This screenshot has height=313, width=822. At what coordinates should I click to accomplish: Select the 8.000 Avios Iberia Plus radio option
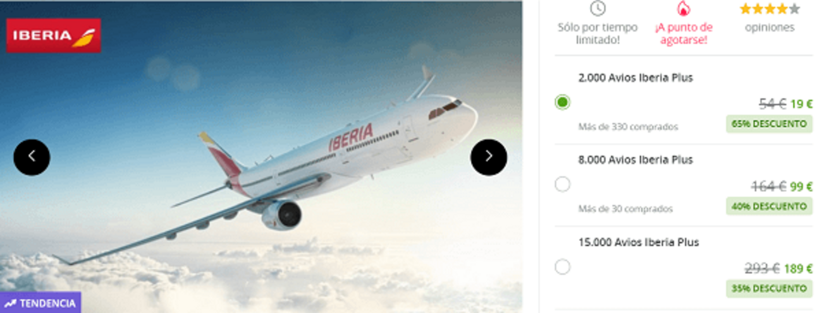[x=562, y=184]
